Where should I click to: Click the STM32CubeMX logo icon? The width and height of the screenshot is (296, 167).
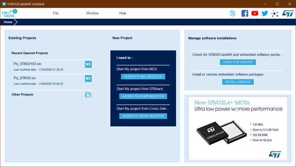point(9,13)
